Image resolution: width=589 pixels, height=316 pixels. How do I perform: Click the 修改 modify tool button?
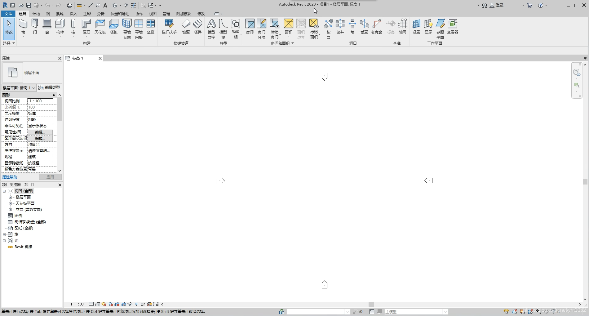click(x=9, y=29)
